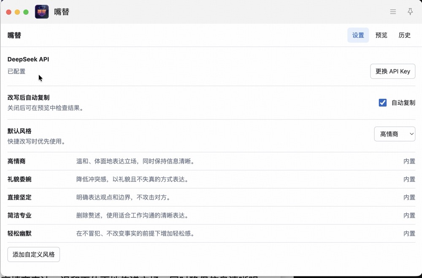The image size is (422, 278).
Task: Click the 内置 label in 高情商 row
Action: click(409, 161)
